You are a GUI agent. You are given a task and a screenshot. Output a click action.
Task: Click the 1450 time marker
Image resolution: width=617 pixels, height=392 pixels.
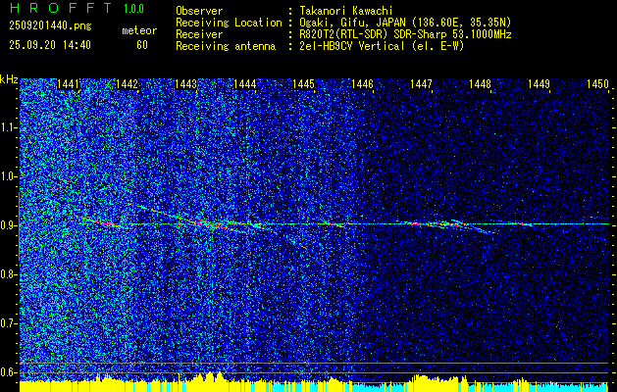pos(597,83)
